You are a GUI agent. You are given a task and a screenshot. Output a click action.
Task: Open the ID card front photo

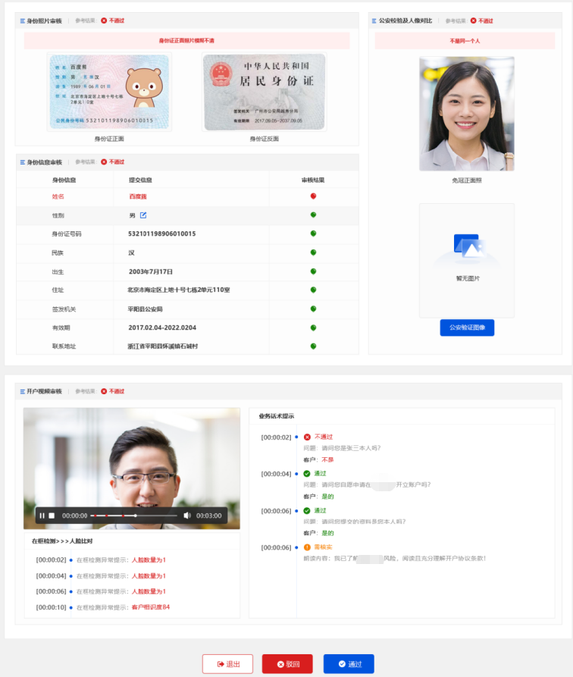pyautogui.click(x=109, y=92)
